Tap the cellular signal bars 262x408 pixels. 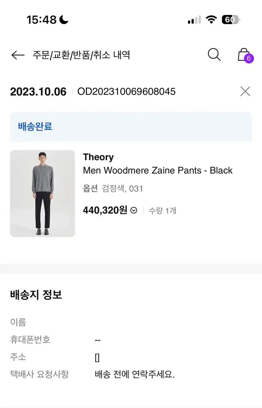[194, 20]
